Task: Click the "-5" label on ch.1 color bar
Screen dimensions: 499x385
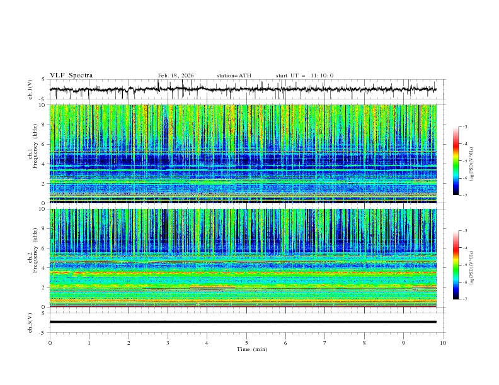Action: [x=464, y=161]
